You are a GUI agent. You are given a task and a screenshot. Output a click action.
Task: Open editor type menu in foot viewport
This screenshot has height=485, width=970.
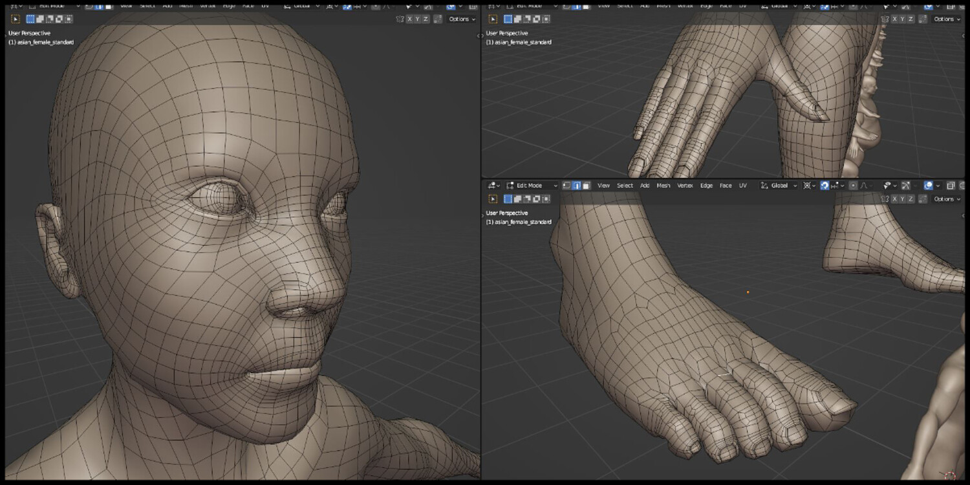point(495,186)
